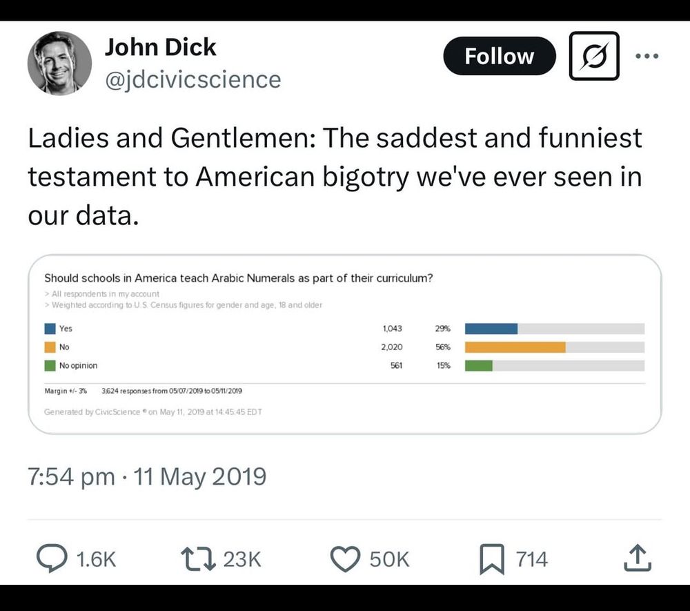Screen dimensions: 690x611
Task: Click the reply speech bubble icon
Action: coord(52,558)
